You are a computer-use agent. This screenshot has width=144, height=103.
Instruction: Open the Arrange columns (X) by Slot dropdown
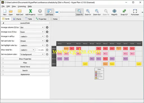(32, 27)
